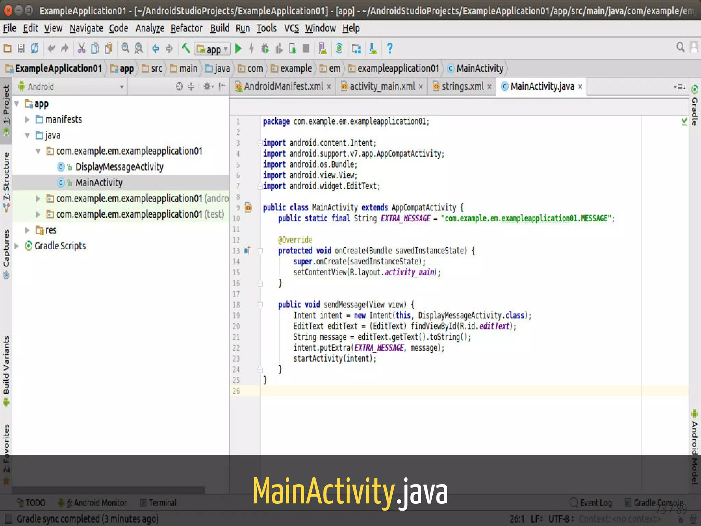Open the Terminal panel

(158, 502)
